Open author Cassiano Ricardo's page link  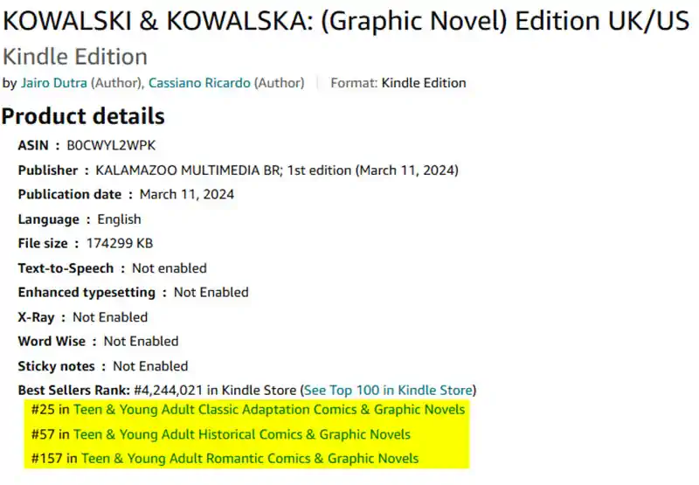[x=199, y=83]
